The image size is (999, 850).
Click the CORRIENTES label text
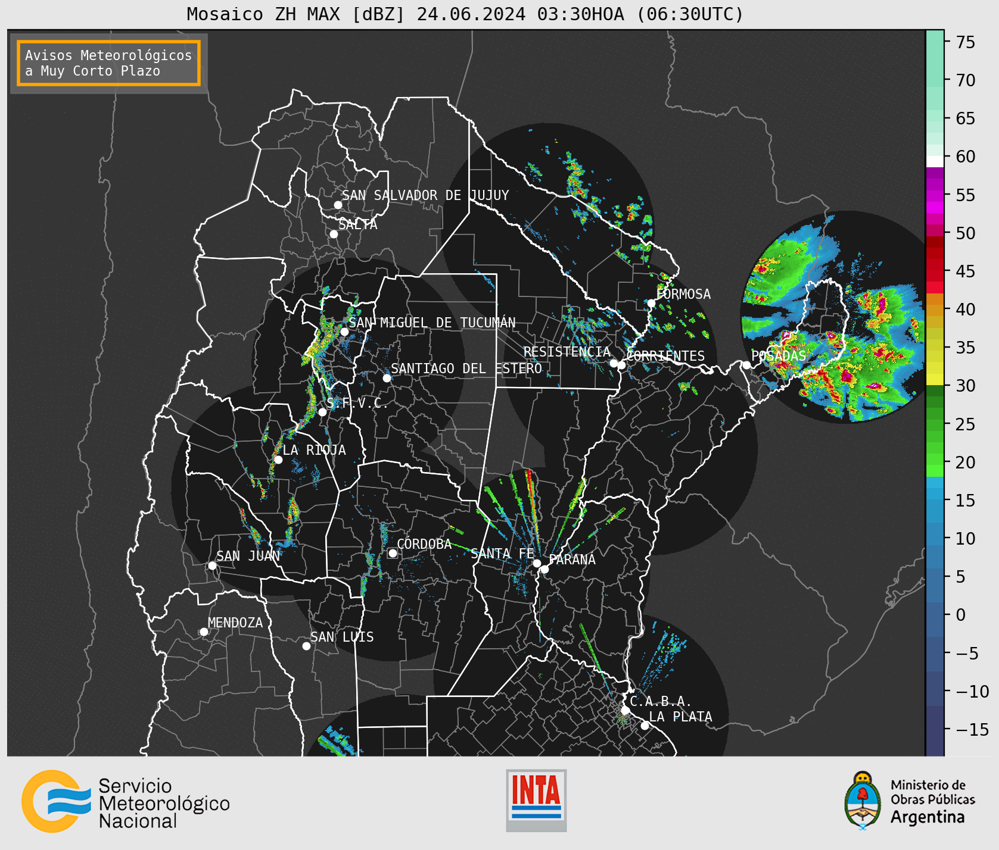(x=665, y=356)
